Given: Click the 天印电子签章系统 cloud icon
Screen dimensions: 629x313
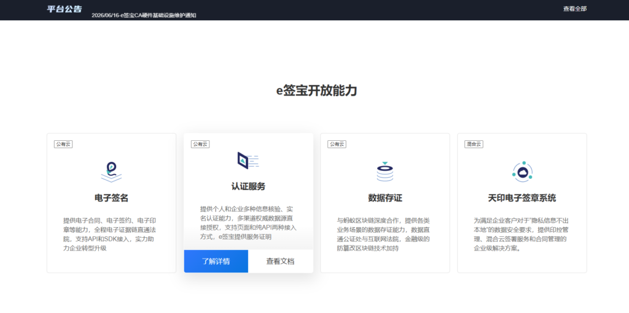Looking at the screenshot, I should click(x=522, y=172).
